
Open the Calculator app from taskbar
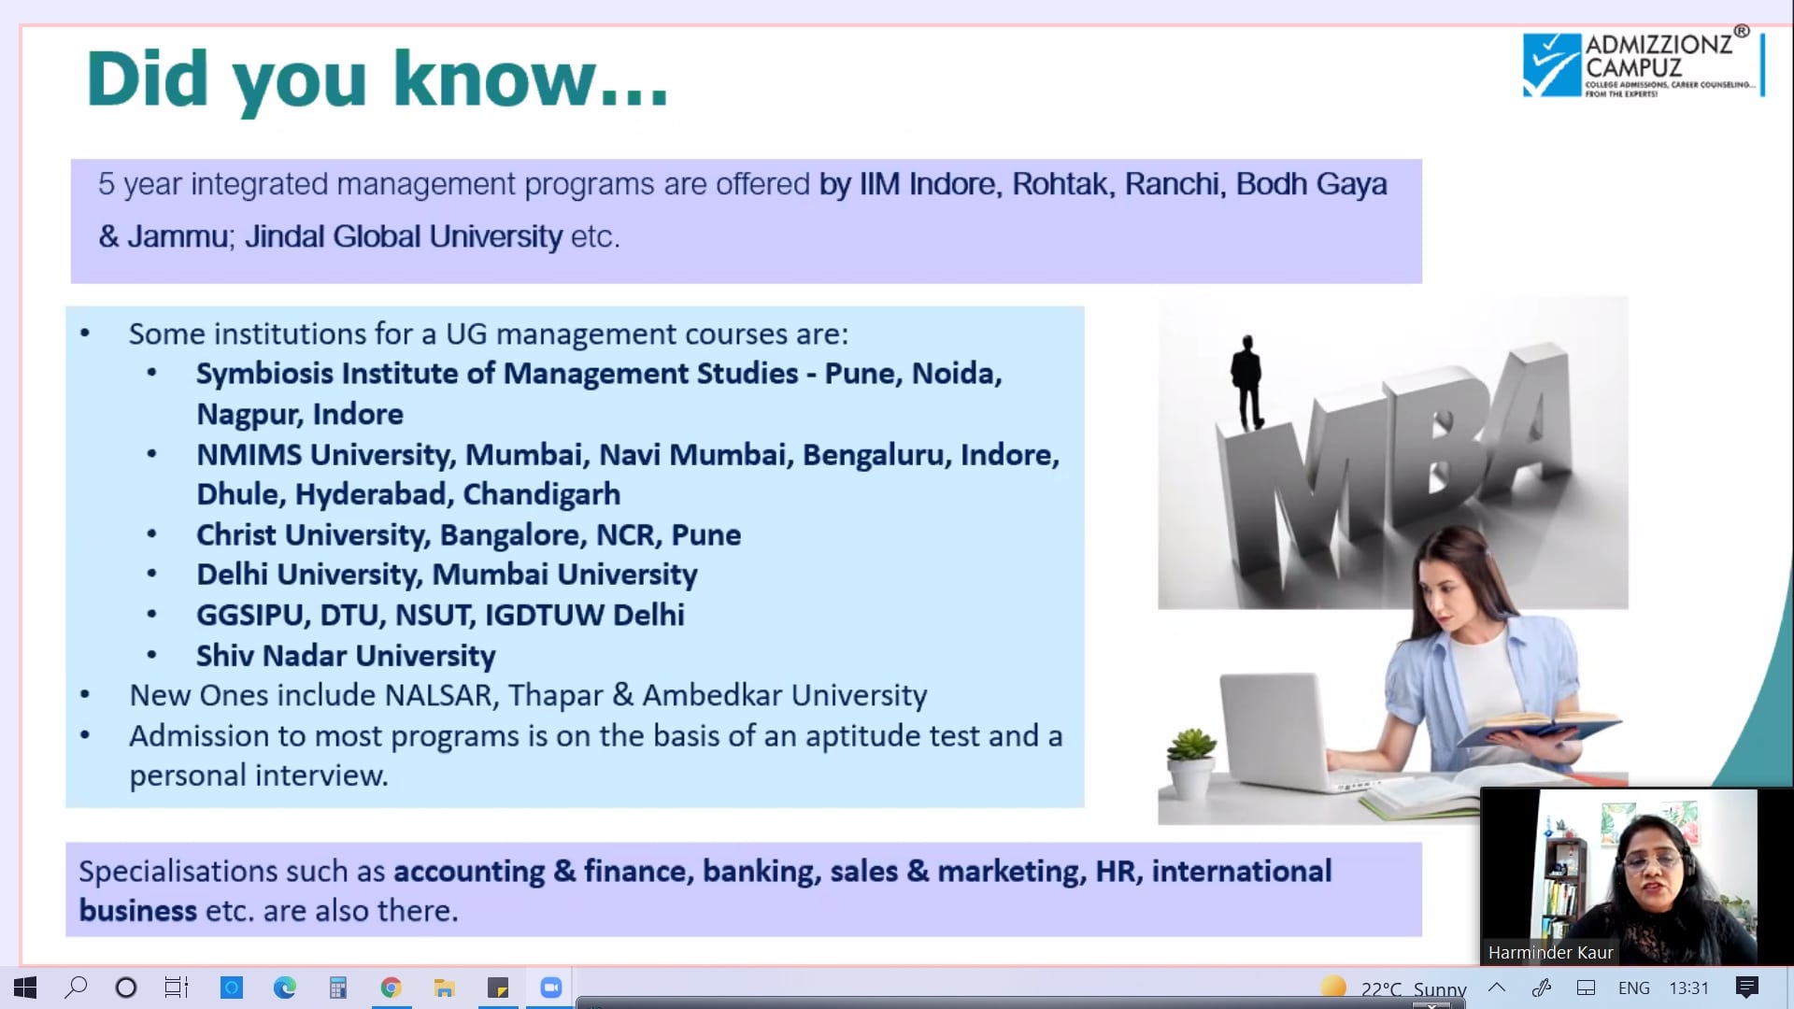point(337,988)
